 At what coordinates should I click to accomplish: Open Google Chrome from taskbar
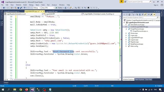[x=20, y=90]
